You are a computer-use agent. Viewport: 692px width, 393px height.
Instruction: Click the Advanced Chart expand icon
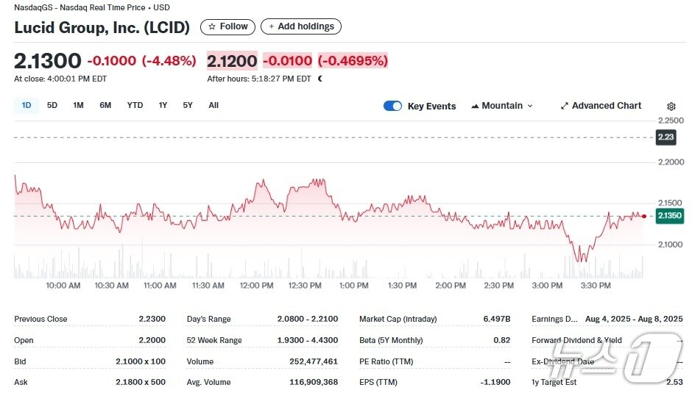(564, 106)
